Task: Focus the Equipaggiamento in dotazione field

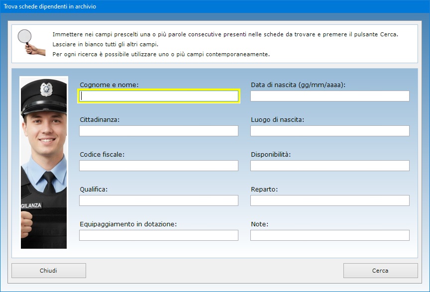Action: [x=159, y=235]
